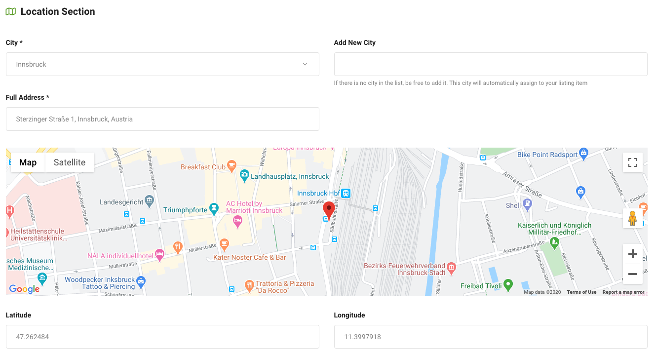Click Report a map error link
656x355 pixels.
point(623,292)
